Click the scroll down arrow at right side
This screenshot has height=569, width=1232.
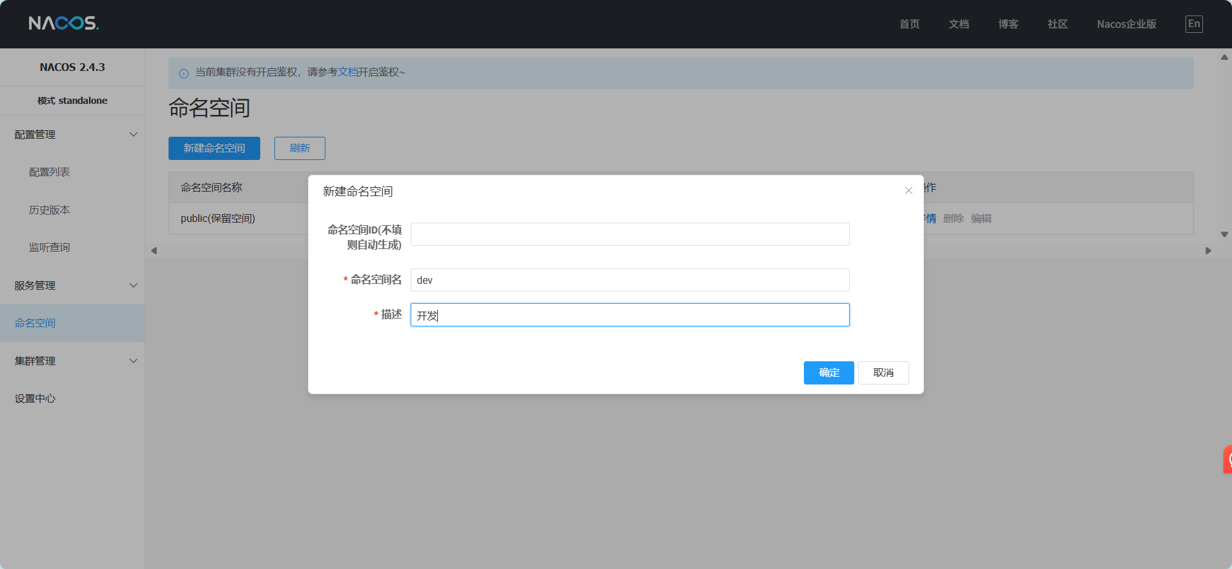pos(1224,235)
